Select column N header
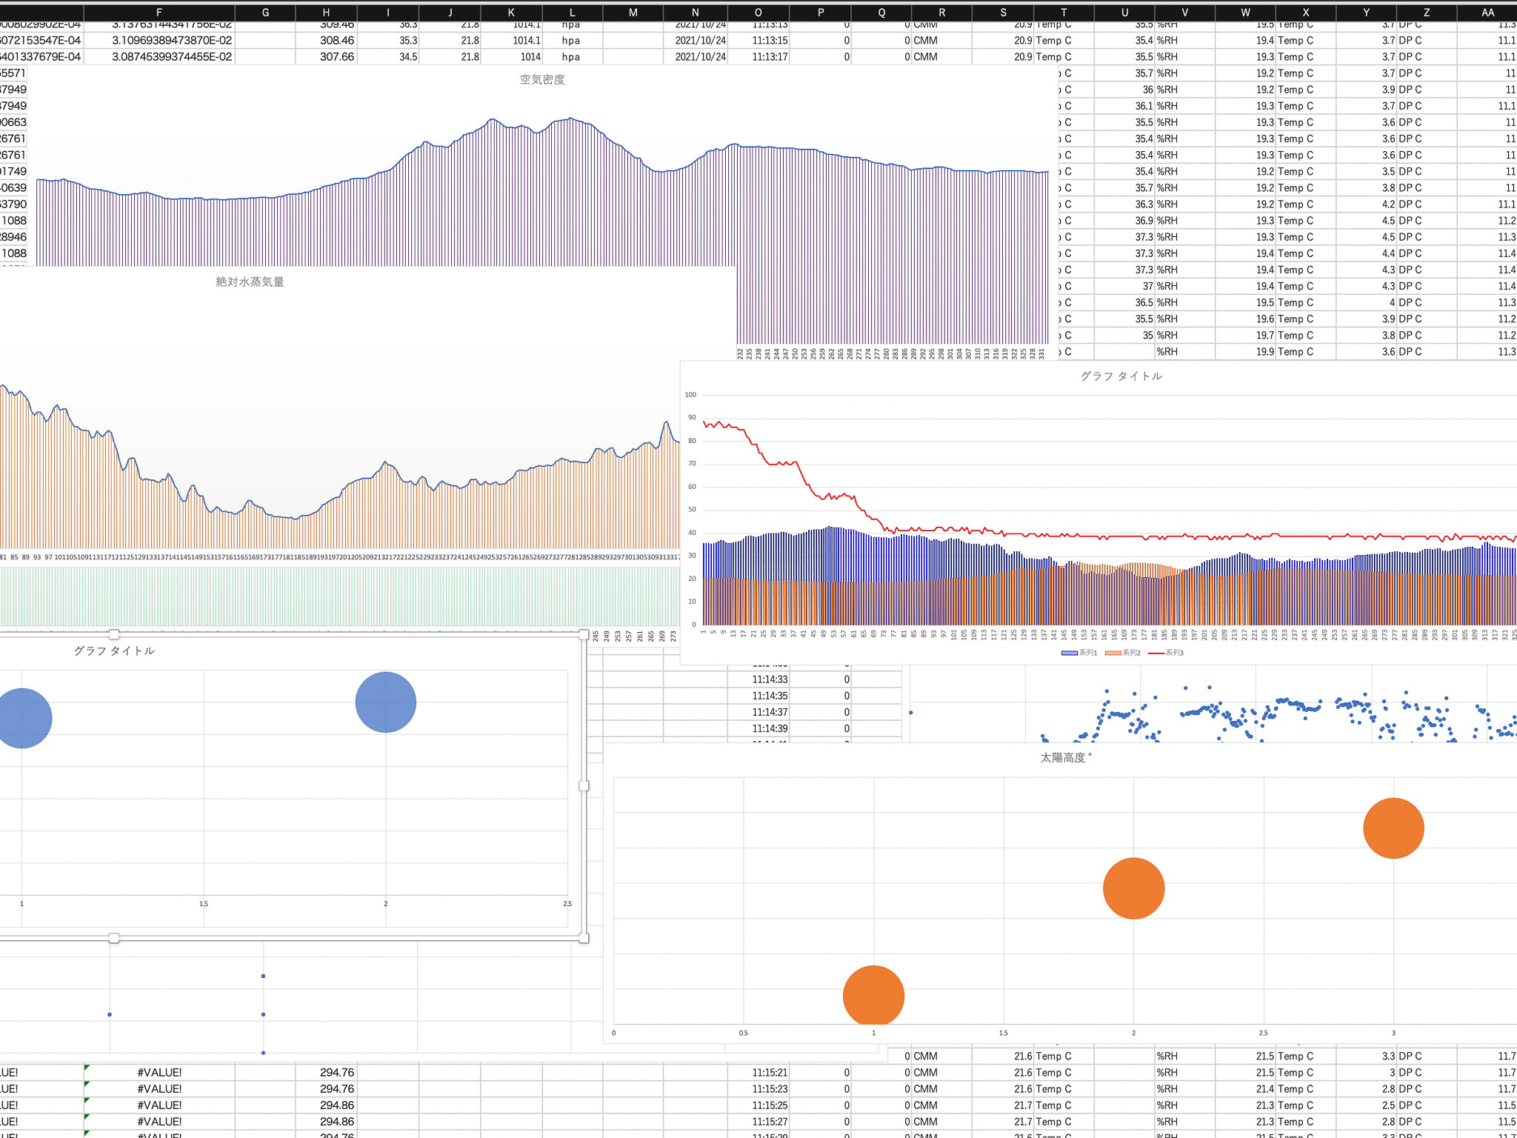The height and width of the screenshot is (1138, 1517). pyautogui.click(x=695, y=13)
